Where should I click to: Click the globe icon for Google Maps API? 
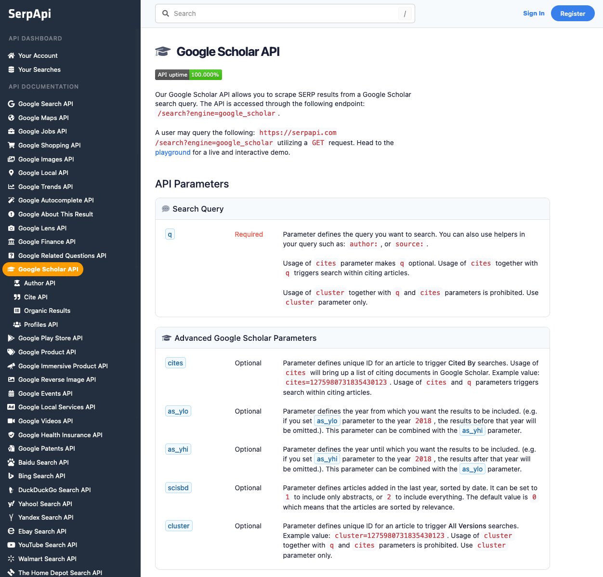tap(11, 118)
